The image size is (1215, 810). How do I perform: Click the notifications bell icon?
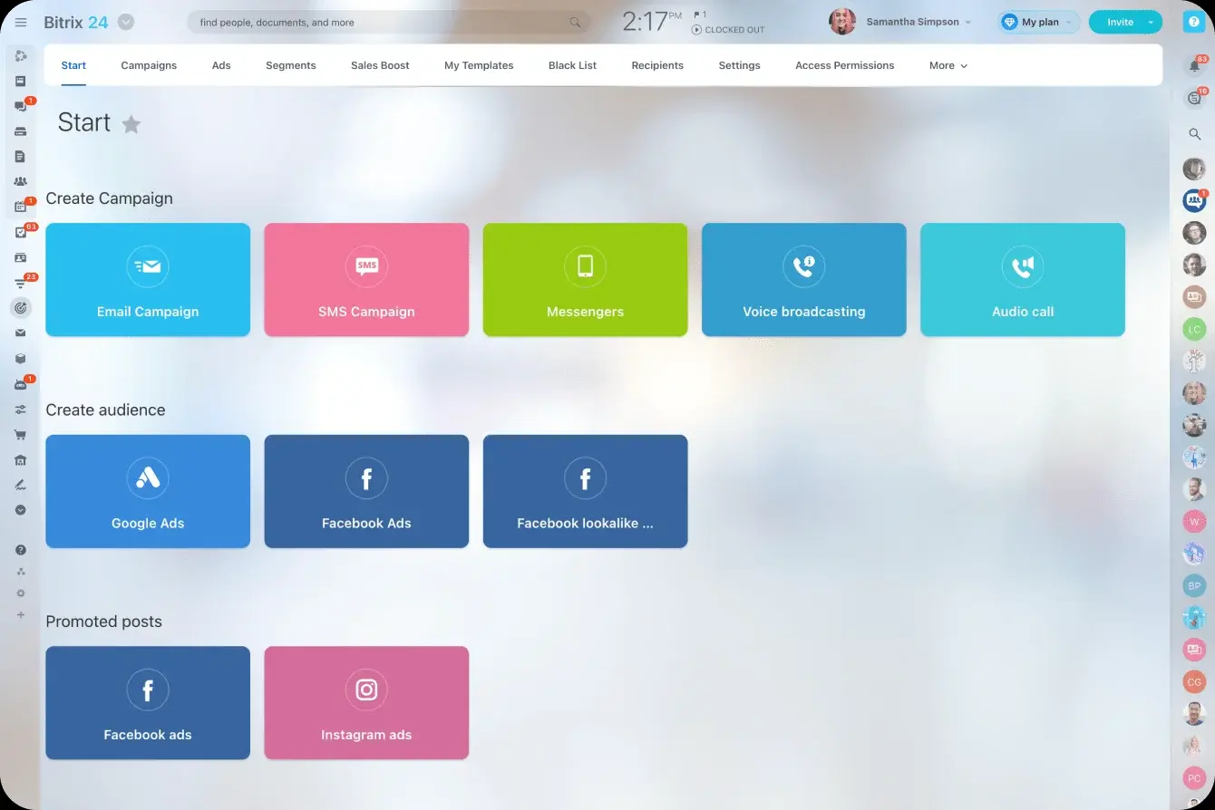click(x=1194, y=65)
